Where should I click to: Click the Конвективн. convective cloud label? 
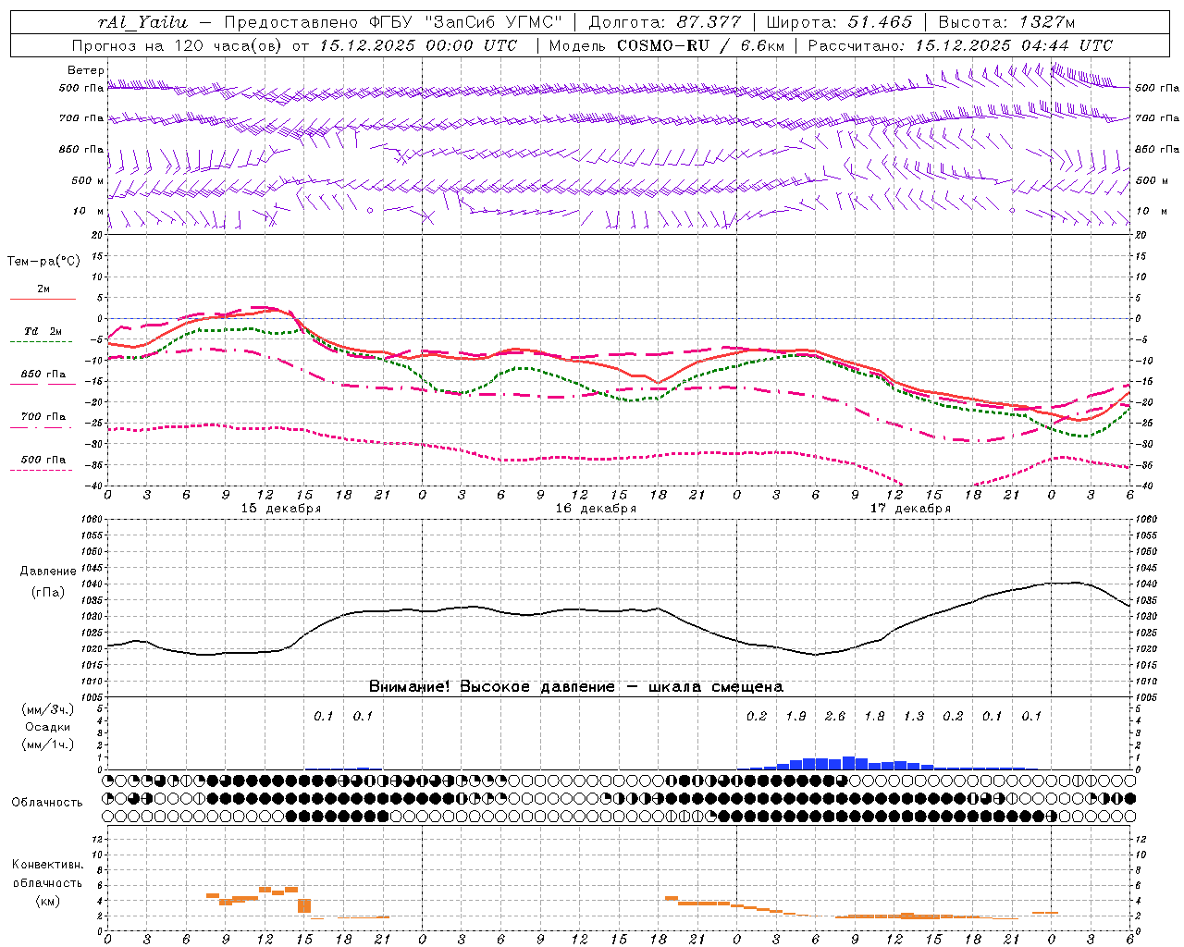coord(47,865)
